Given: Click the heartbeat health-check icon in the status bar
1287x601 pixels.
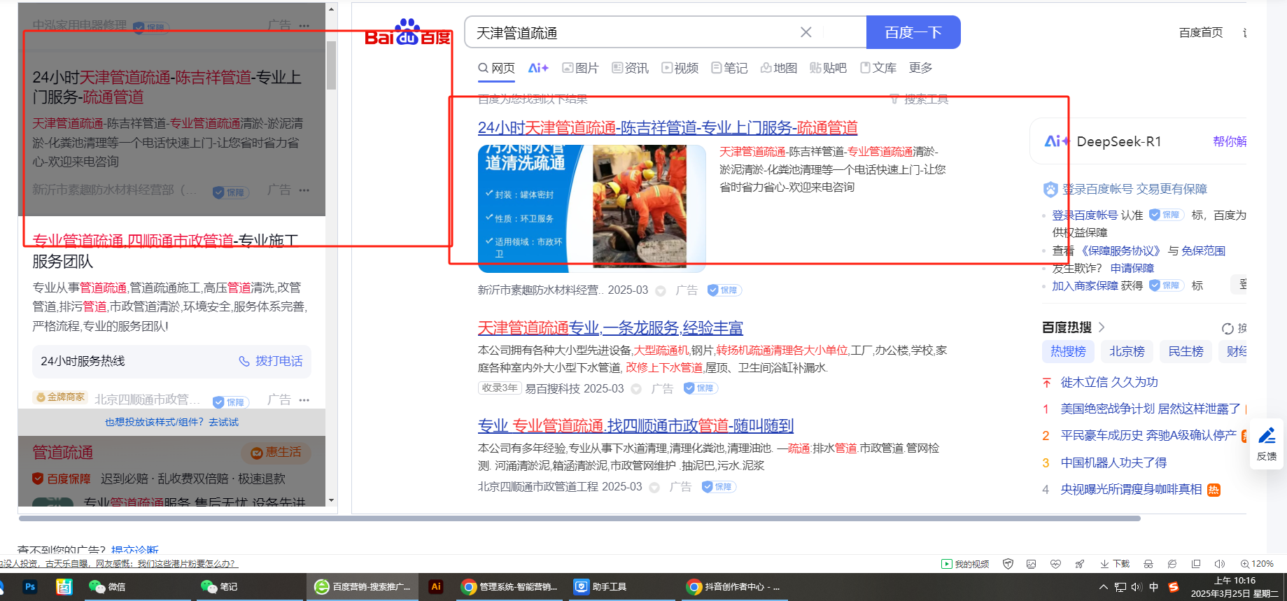Looking at the screenshot, I should (1056, 564).
